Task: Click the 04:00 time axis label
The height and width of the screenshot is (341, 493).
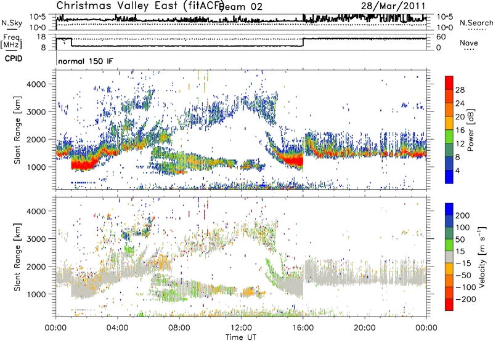Action: click(x=118, y=328)
